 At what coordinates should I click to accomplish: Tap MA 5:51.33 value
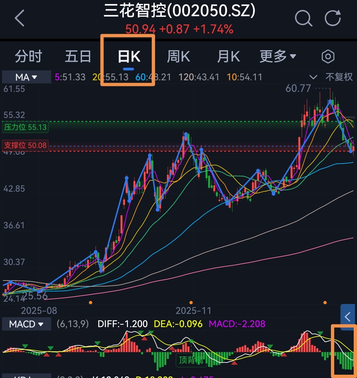click(70, 77)
